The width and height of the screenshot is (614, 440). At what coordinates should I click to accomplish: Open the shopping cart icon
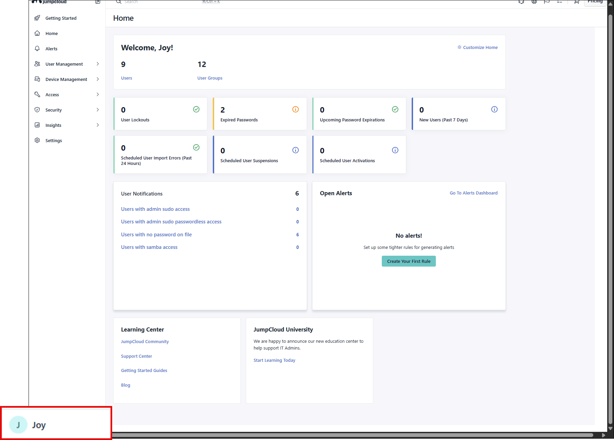(x=577, y=2)
